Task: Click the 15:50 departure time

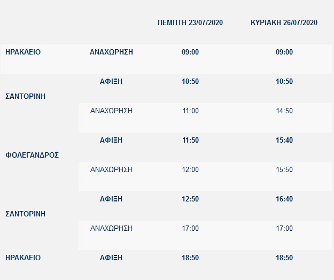Action: [x=284, y=170]
